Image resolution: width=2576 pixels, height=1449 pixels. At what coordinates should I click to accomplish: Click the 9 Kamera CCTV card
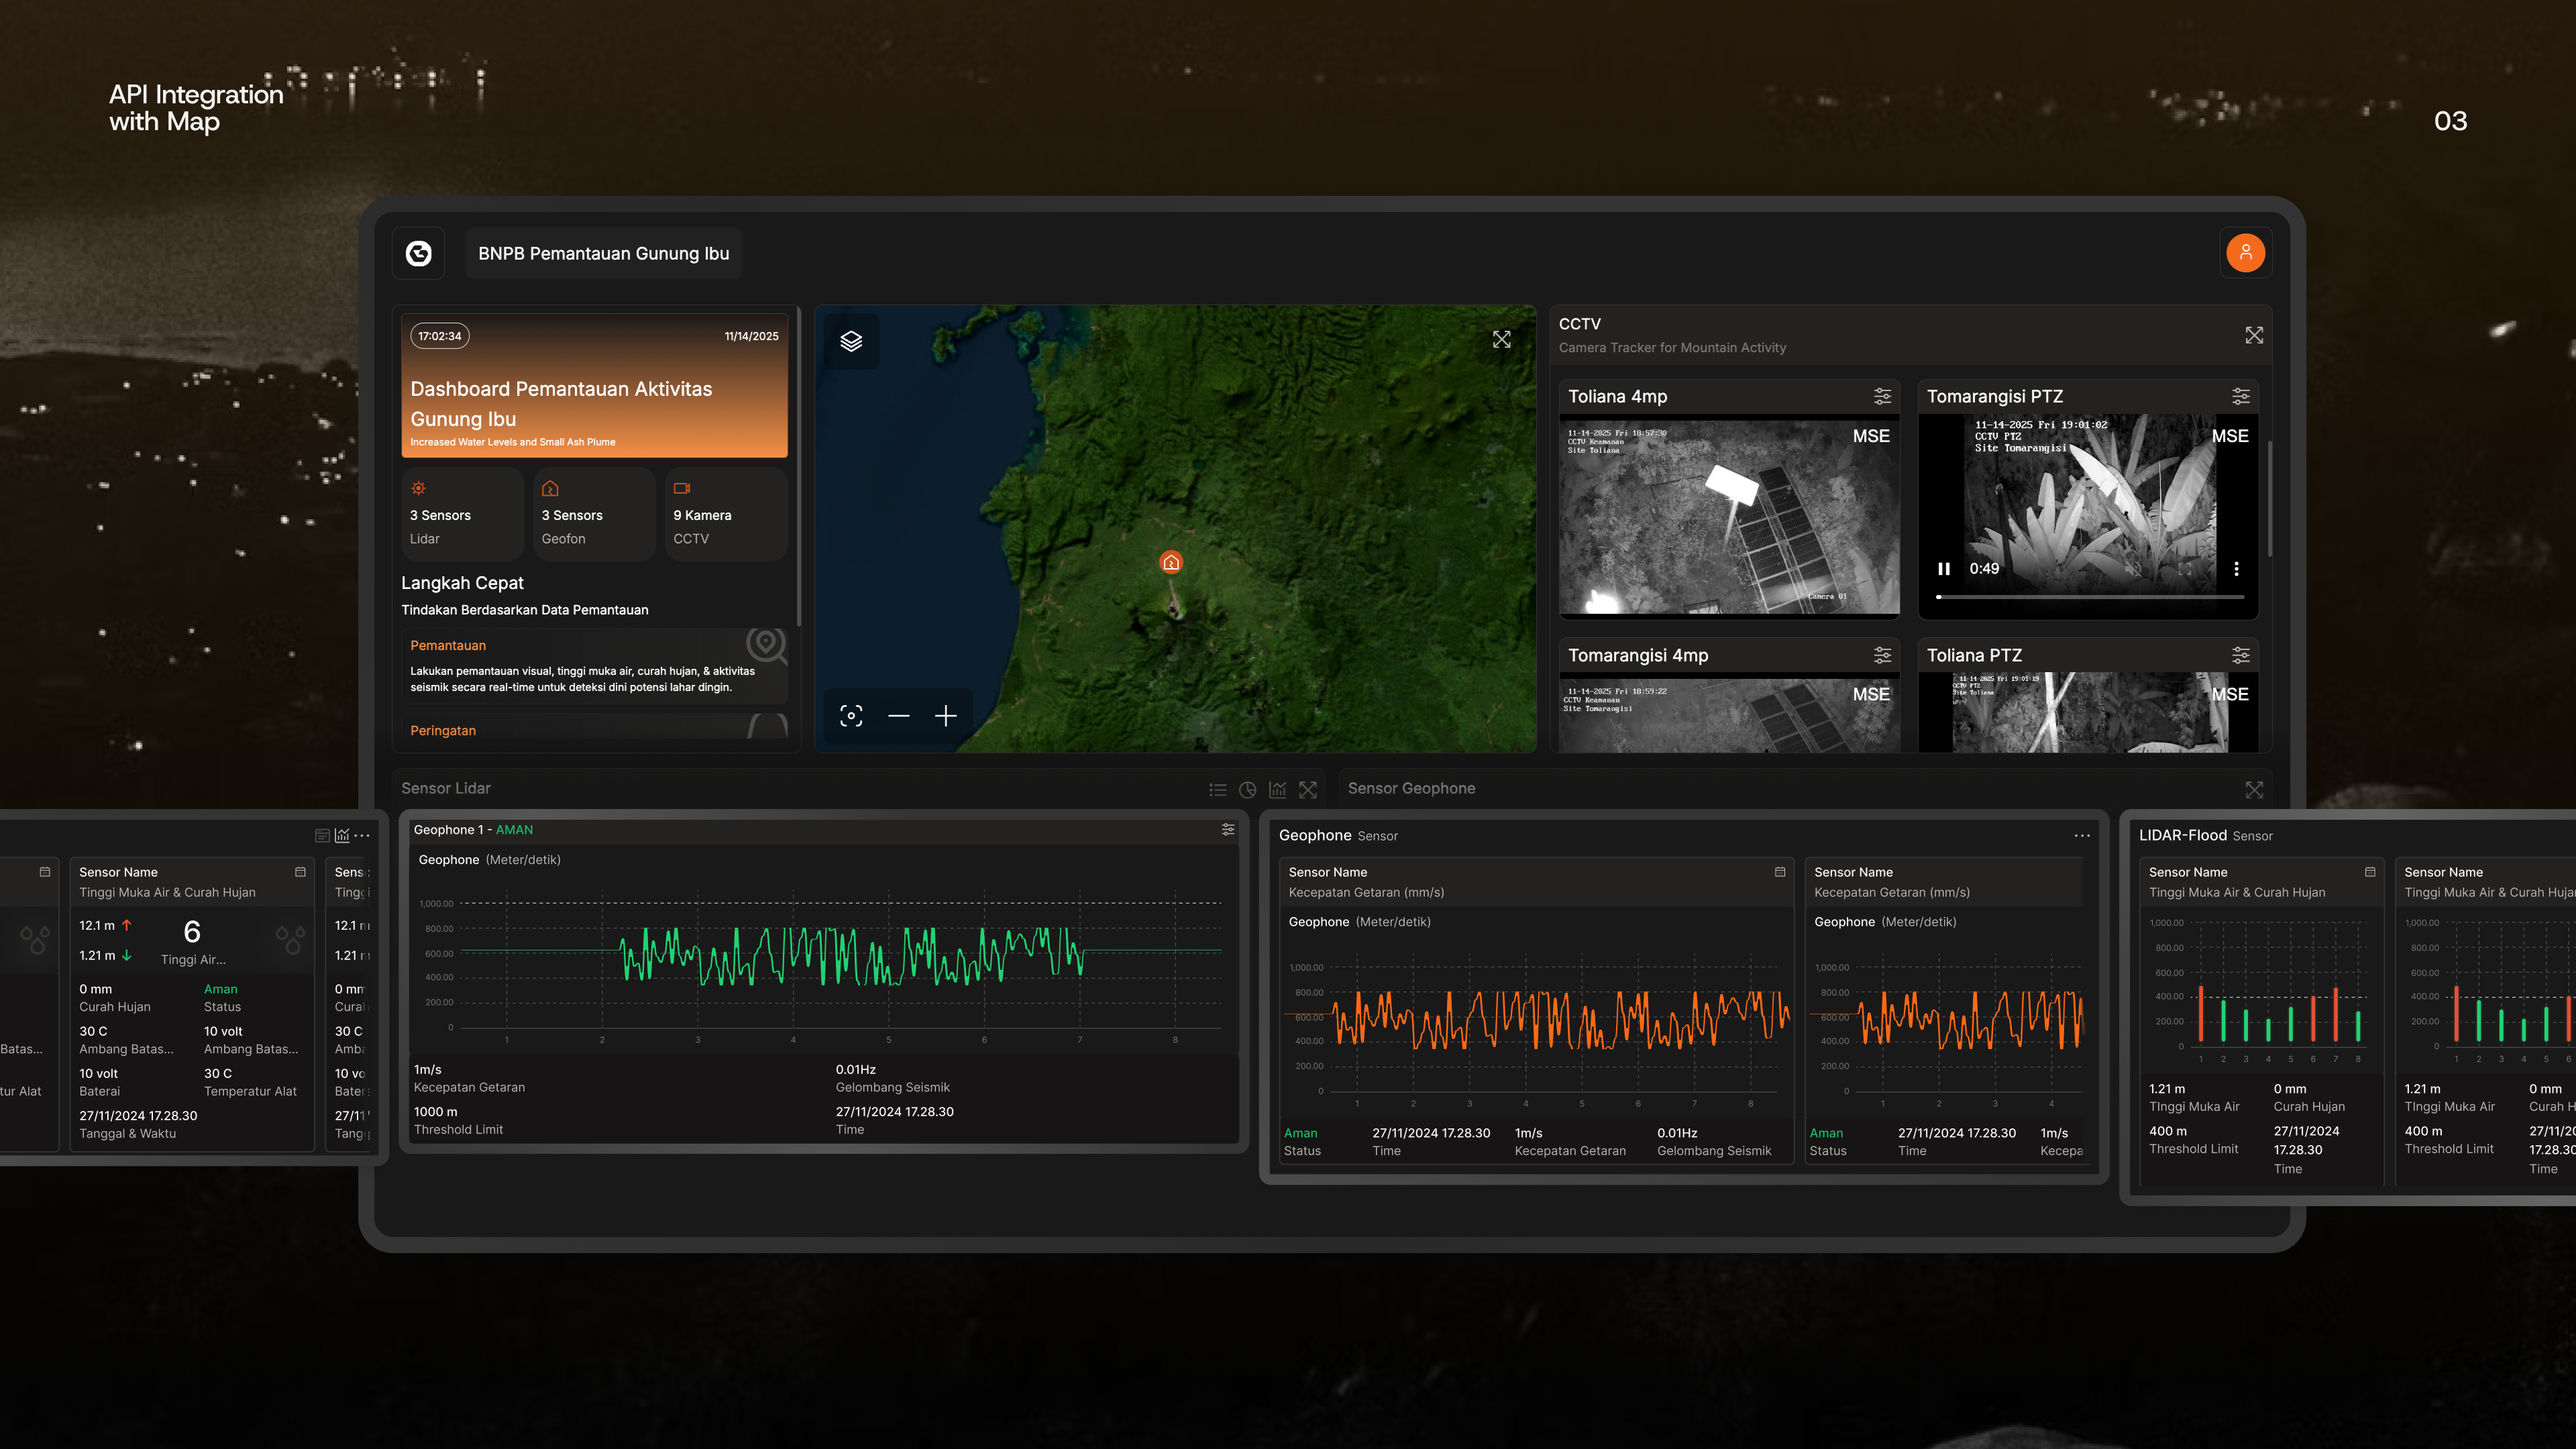click(725, 515)
